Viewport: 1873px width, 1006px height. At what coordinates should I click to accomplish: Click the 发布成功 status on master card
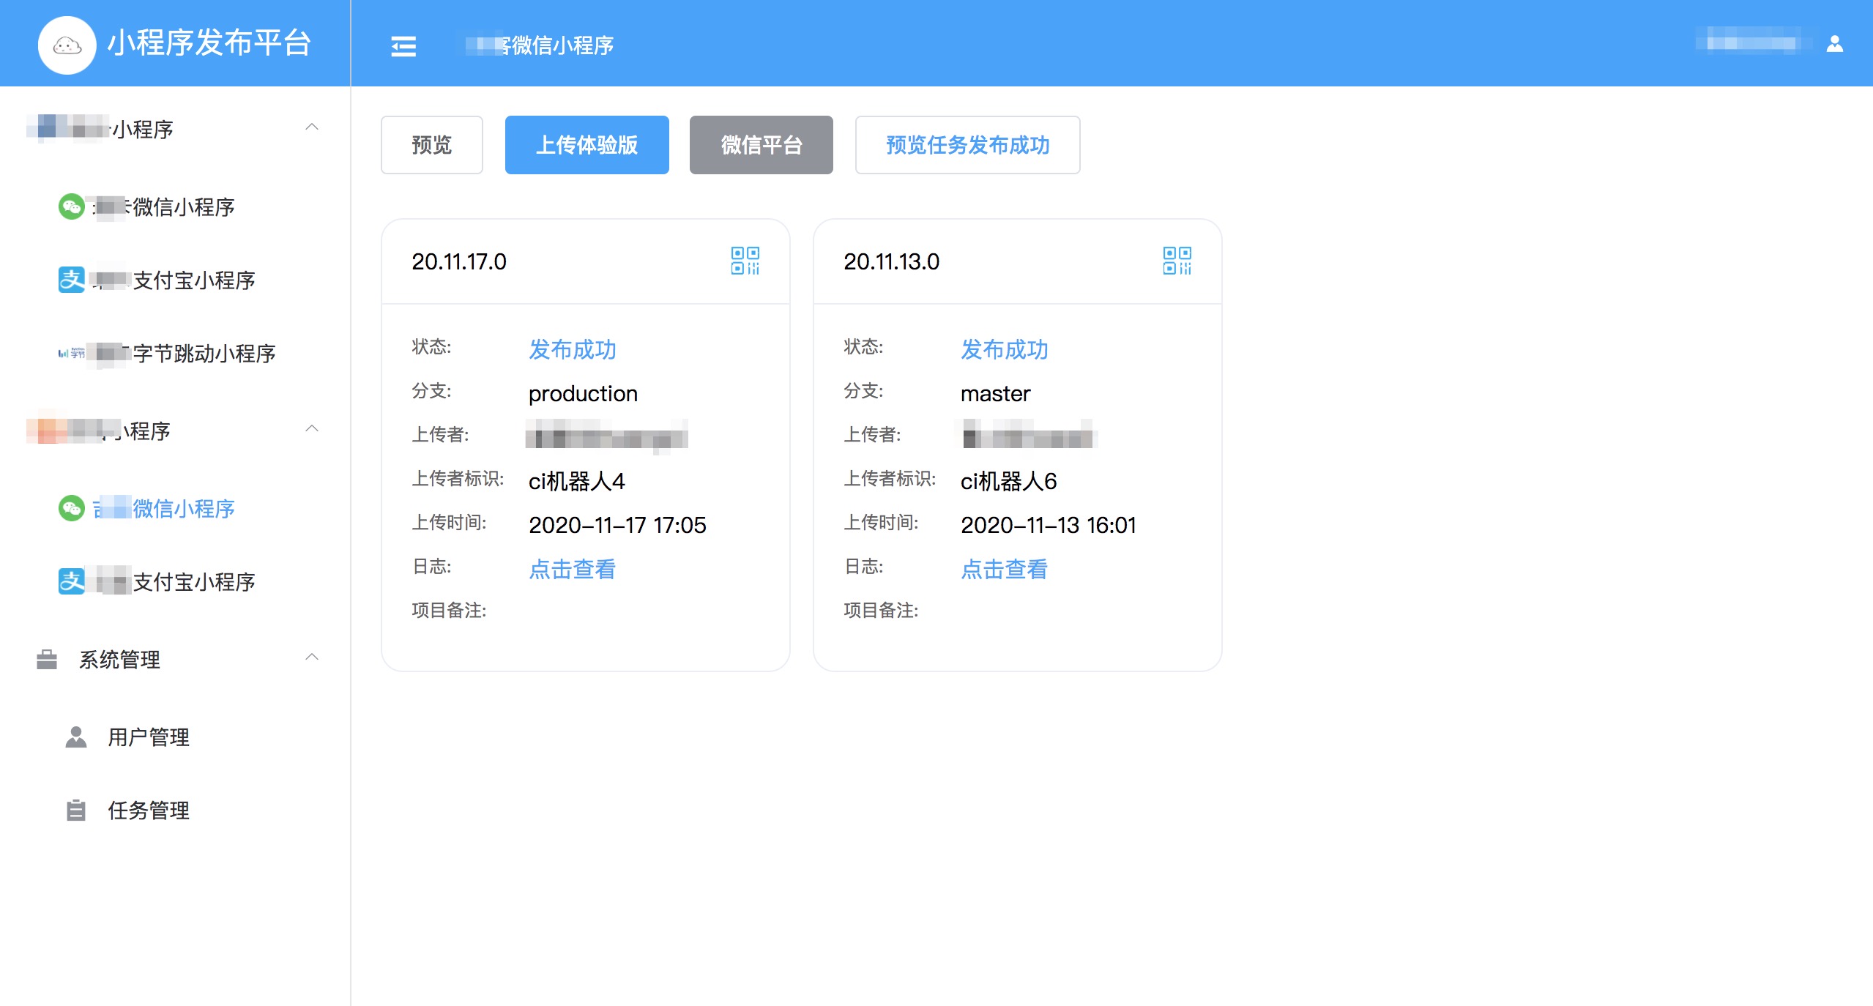tap(1004, 349)
